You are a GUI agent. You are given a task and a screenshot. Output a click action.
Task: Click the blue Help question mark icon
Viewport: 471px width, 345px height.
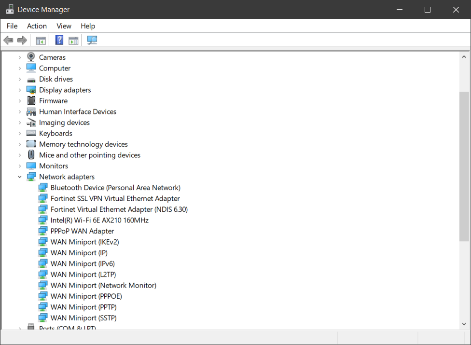point(59,41)
